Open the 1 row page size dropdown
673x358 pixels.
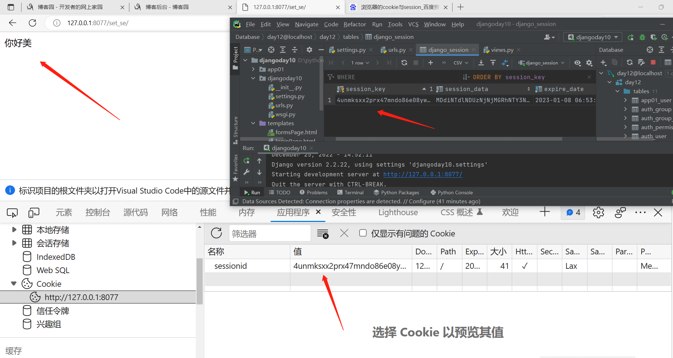360,63
